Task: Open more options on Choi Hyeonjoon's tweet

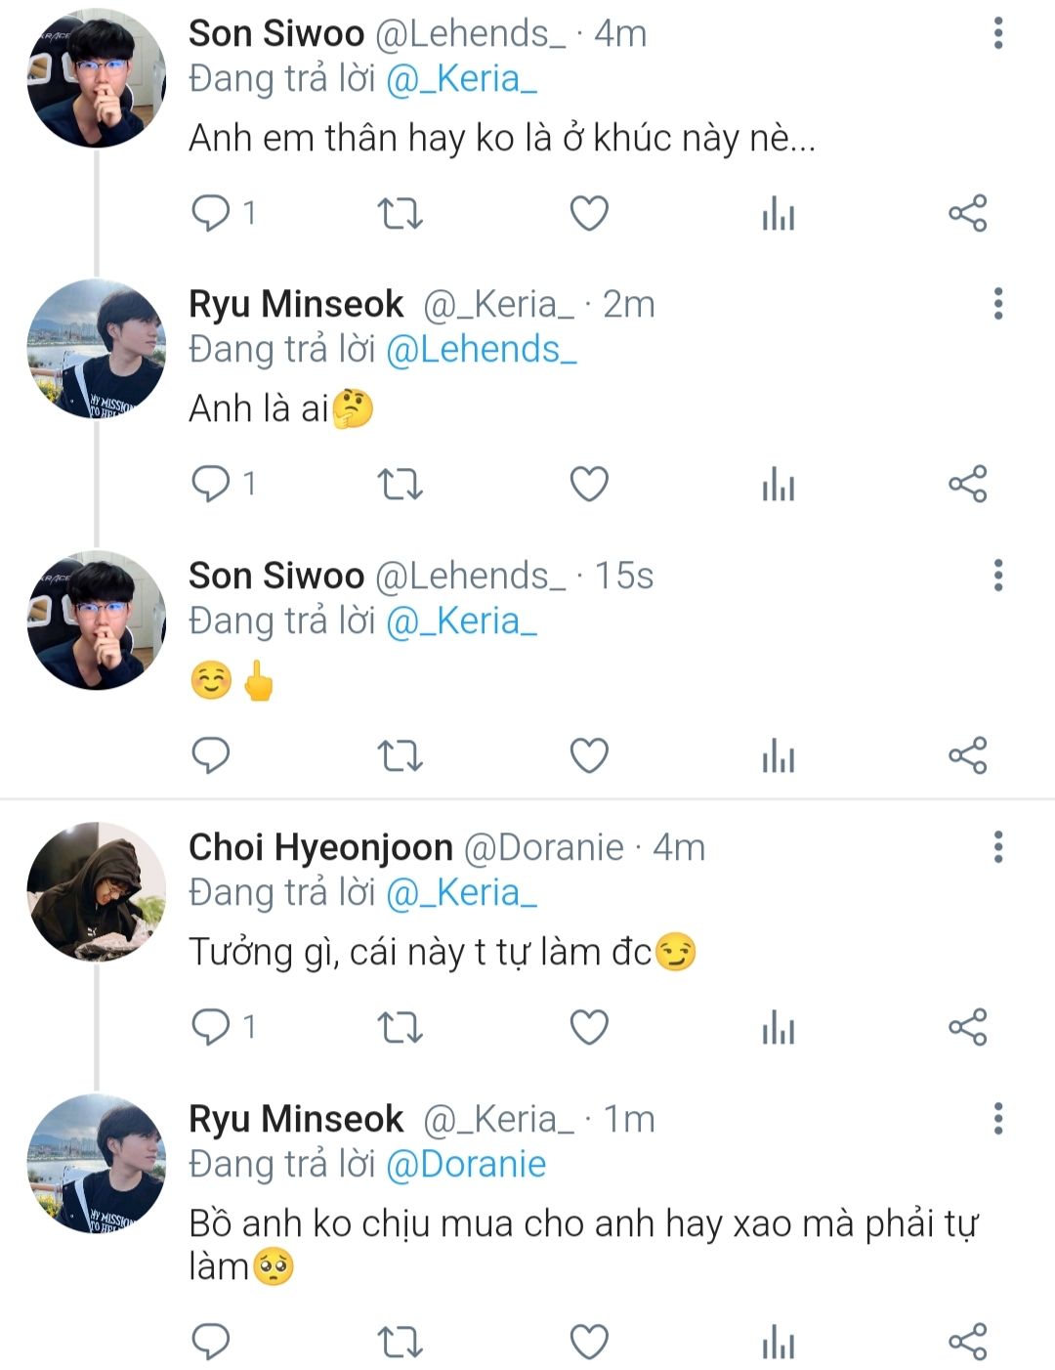Action: pos(998,847)
